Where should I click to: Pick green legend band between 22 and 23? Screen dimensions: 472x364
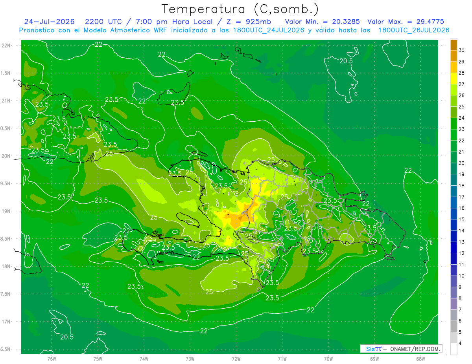pos(454,135)
